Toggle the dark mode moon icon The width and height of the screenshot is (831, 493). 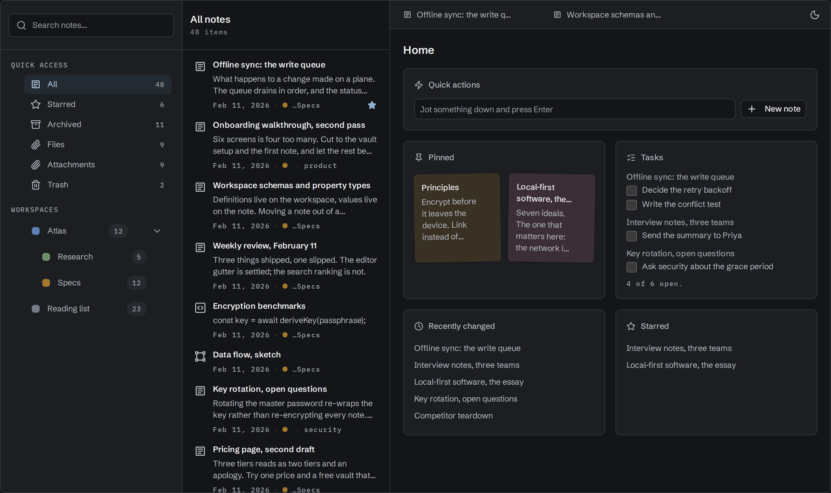tap(814, 15)
